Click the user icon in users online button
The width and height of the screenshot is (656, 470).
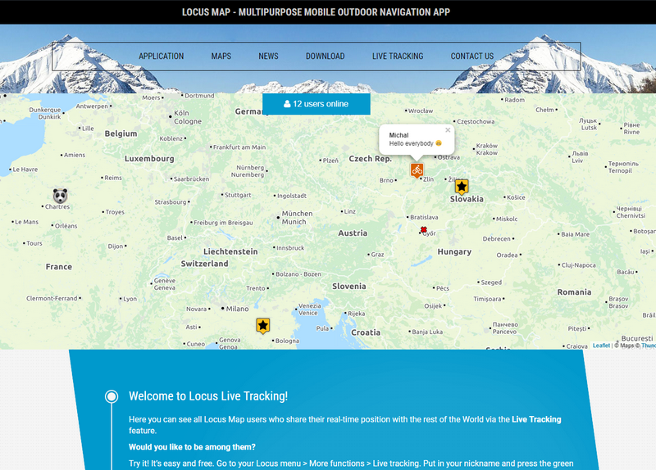pos(287,104)
